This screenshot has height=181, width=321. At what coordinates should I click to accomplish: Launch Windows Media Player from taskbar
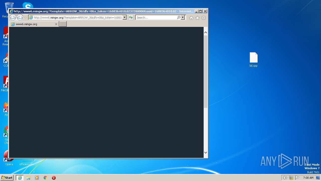click(x=37, y=178)
